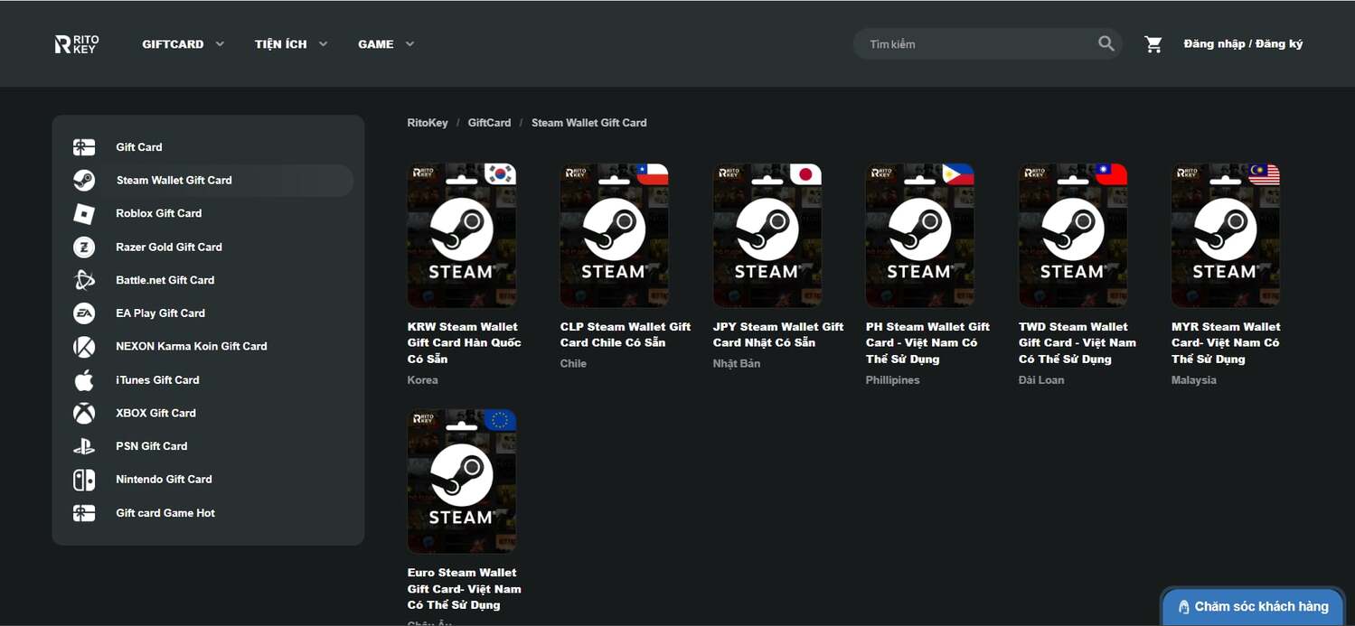Select the Nintendo Switch icon
Screen dimensions: 1355x626
(x=84, y=480)
